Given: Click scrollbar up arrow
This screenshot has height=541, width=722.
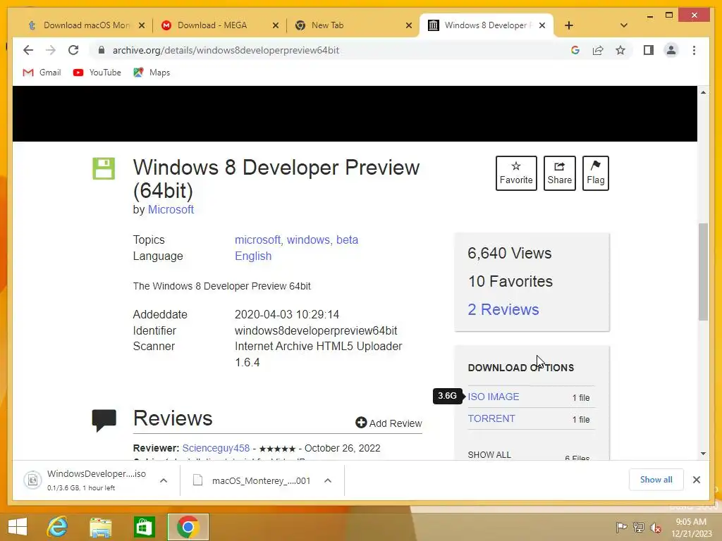Looking at the screenshot, I should tap(703, 92).
